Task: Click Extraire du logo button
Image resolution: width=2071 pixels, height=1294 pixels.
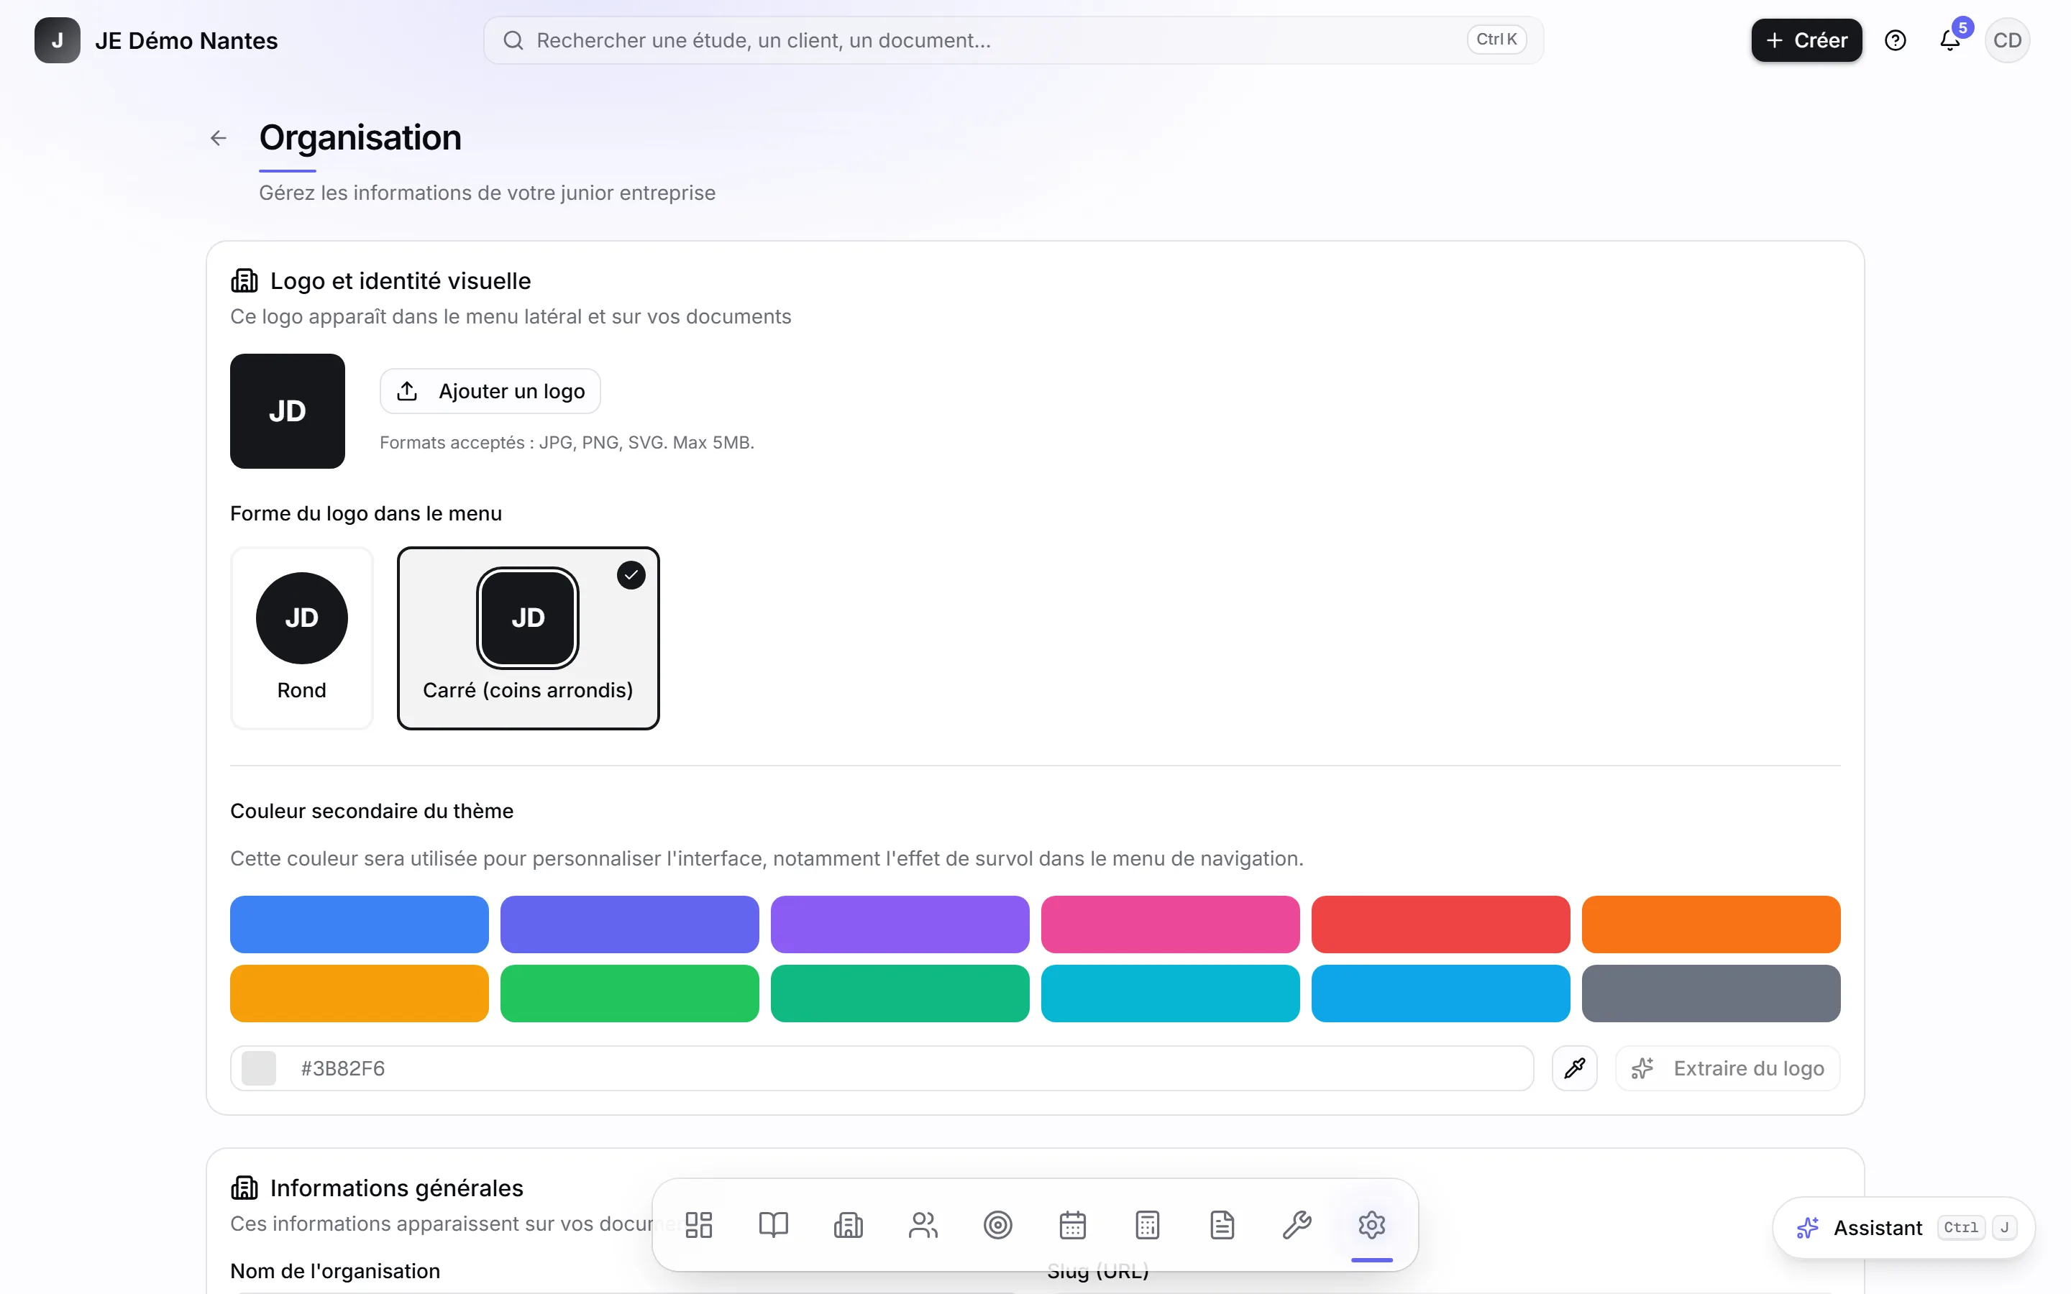Action: coord(1728,1068)
